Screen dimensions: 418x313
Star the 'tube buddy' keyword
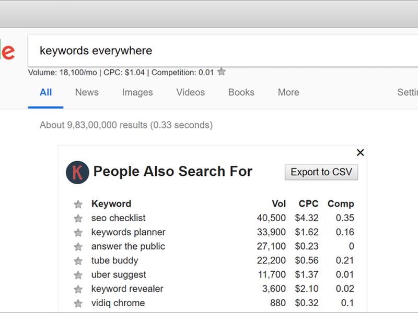78,261
